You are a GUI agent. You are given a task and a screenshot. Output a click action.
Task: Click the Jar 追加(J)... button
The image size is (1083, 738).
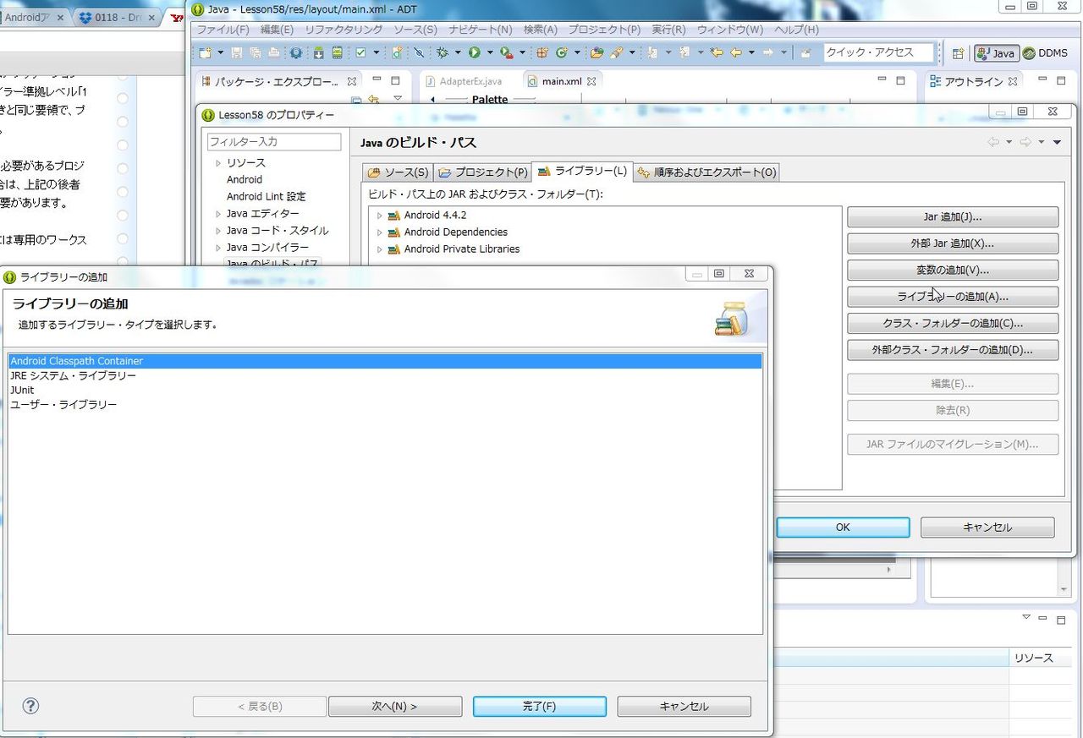953,217
